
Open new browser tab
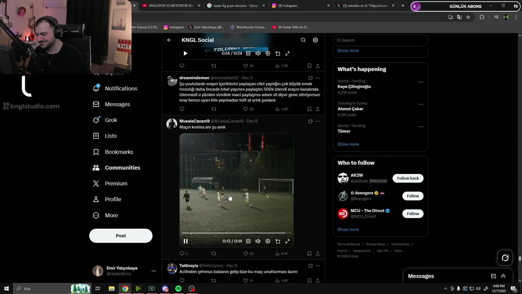click(x=403, y=6)
